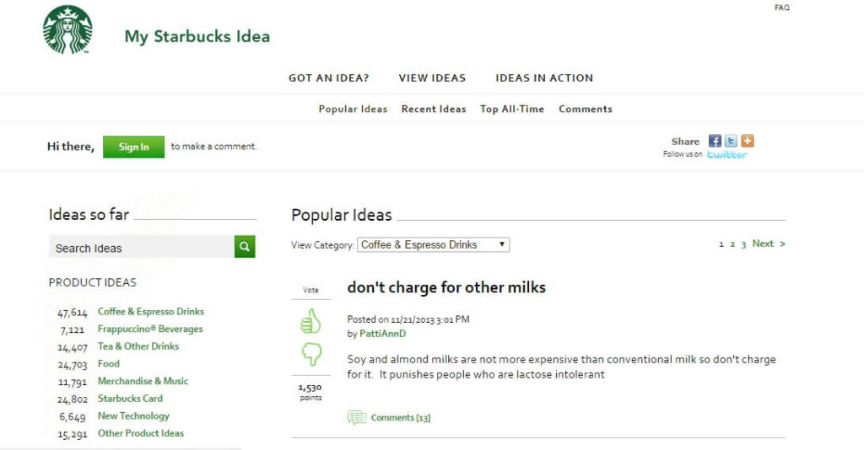Click the 47,614 idea count
864x450 pixels.
(73, 313)
